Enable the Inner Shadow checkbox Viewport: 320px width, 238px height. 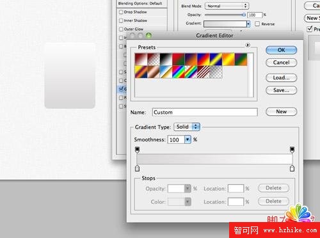pyautogui.click(x=121, y=20)
